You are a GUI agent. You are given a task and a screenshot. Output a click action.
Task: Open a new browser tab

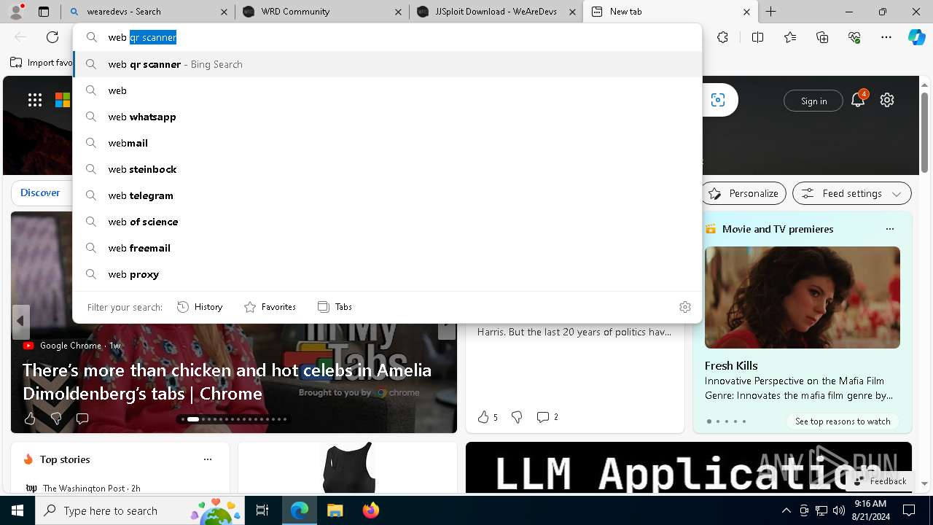(x=770, y=12)
